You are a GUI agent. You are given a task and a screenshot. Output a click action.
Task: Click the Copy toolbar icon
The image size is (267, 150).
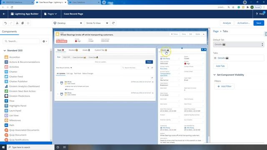pyautogui.click(x=23, y=23)
